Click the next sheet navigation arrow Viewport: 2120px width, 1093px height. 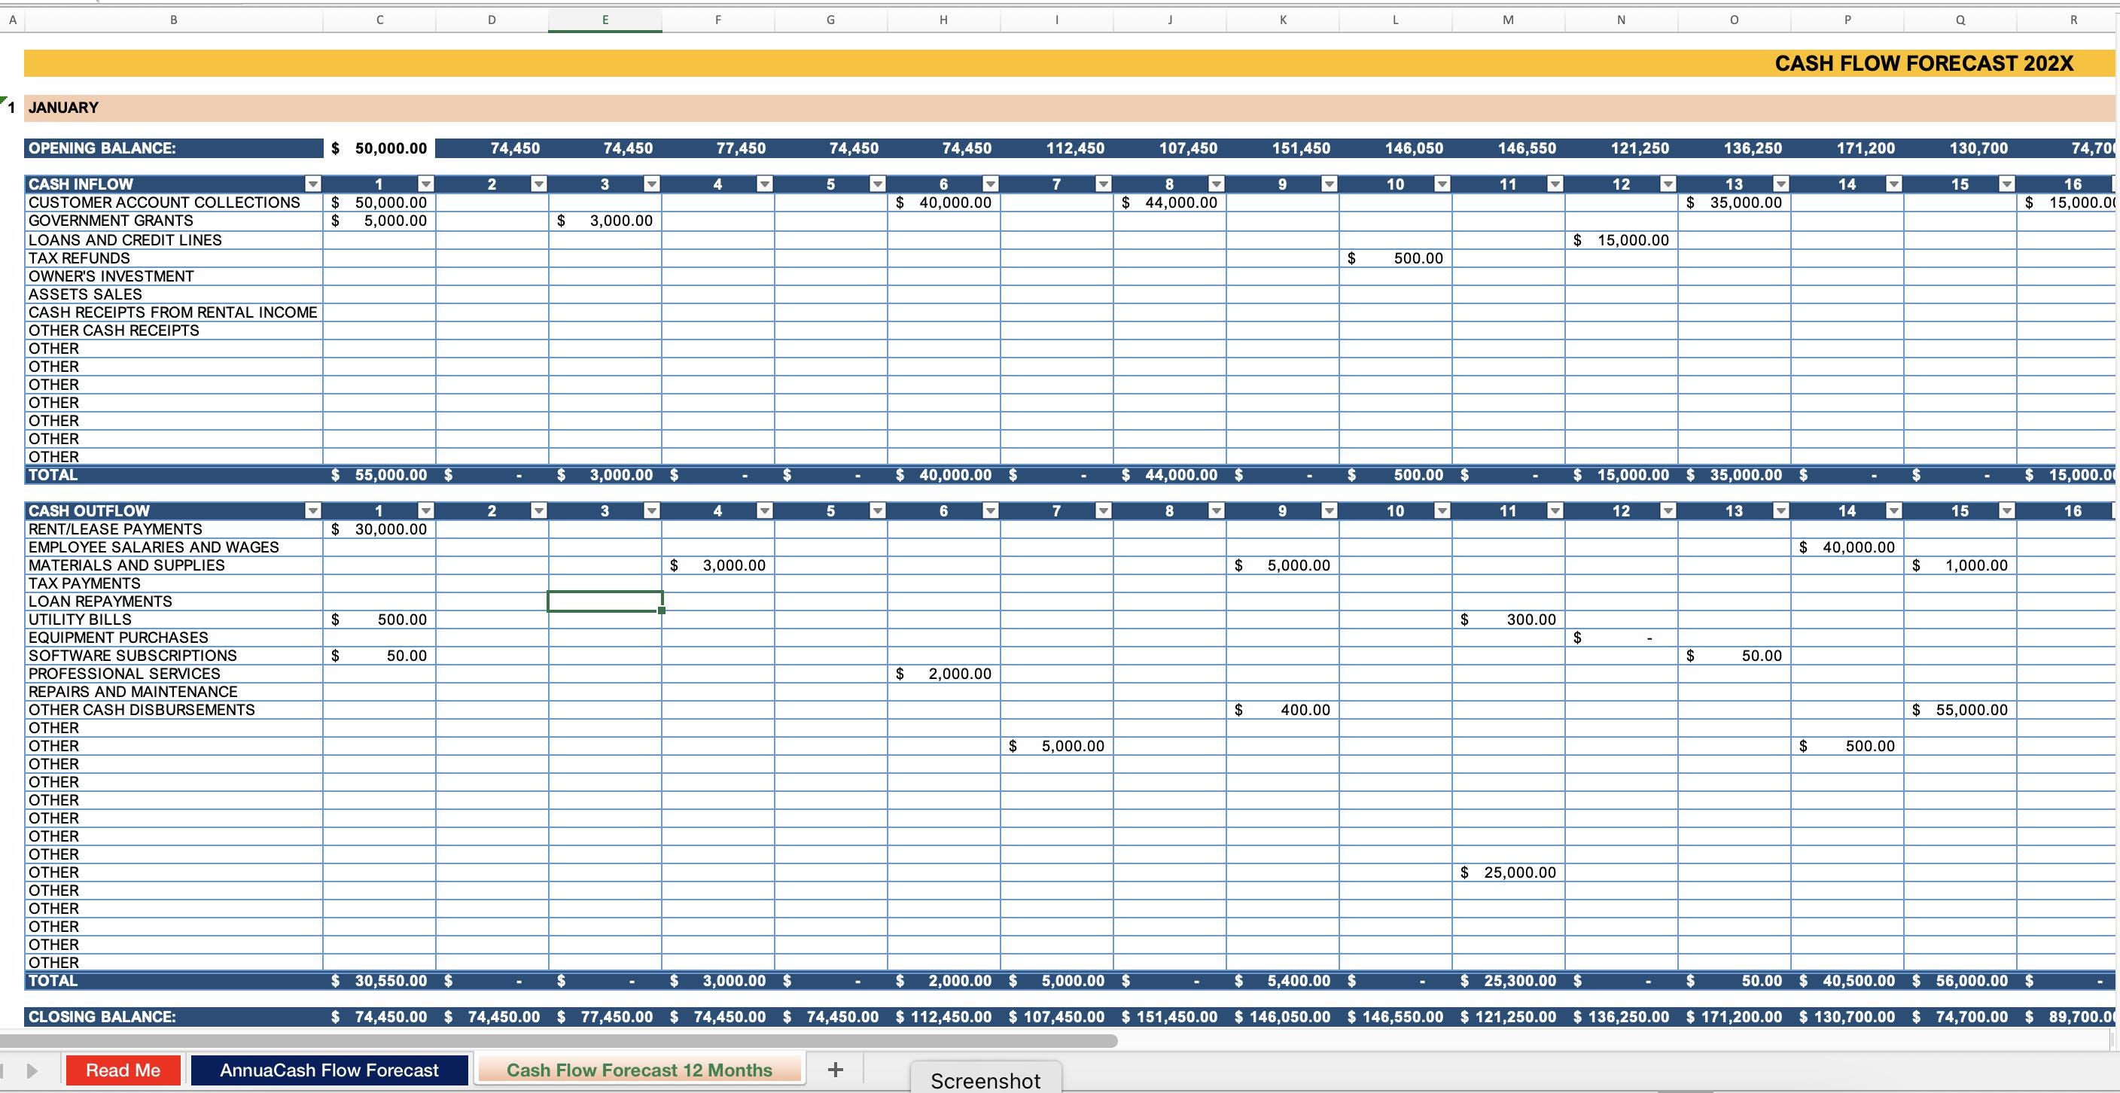(32, 1070)
